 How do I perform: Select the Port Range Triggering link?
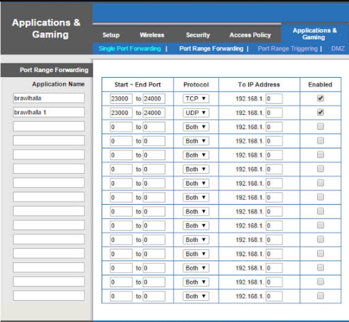(288, 48)
